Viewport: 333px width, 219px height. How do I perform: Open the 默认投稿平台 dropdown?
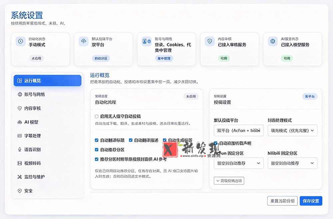[x=239, y=130]
